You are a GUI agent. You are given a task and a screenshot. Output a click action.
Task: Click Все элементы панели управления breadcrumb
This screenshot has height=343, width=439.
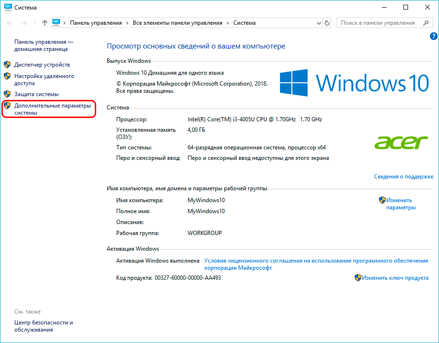tap(178, 23)
